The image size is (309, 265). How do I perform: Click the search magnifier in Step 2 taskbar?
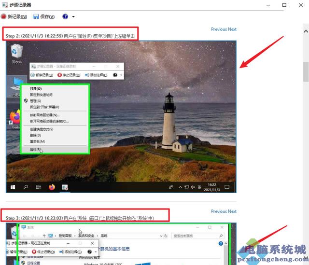tap(26, 187)
